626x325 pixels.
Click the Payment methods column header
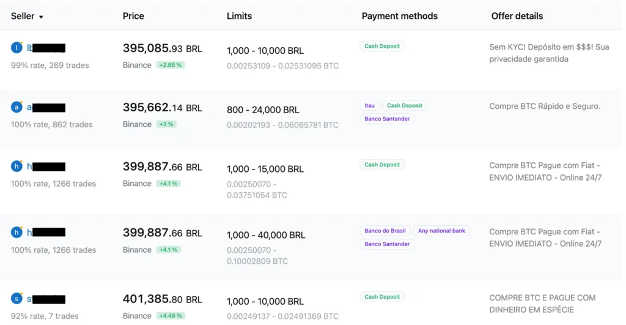click(400, 16)
